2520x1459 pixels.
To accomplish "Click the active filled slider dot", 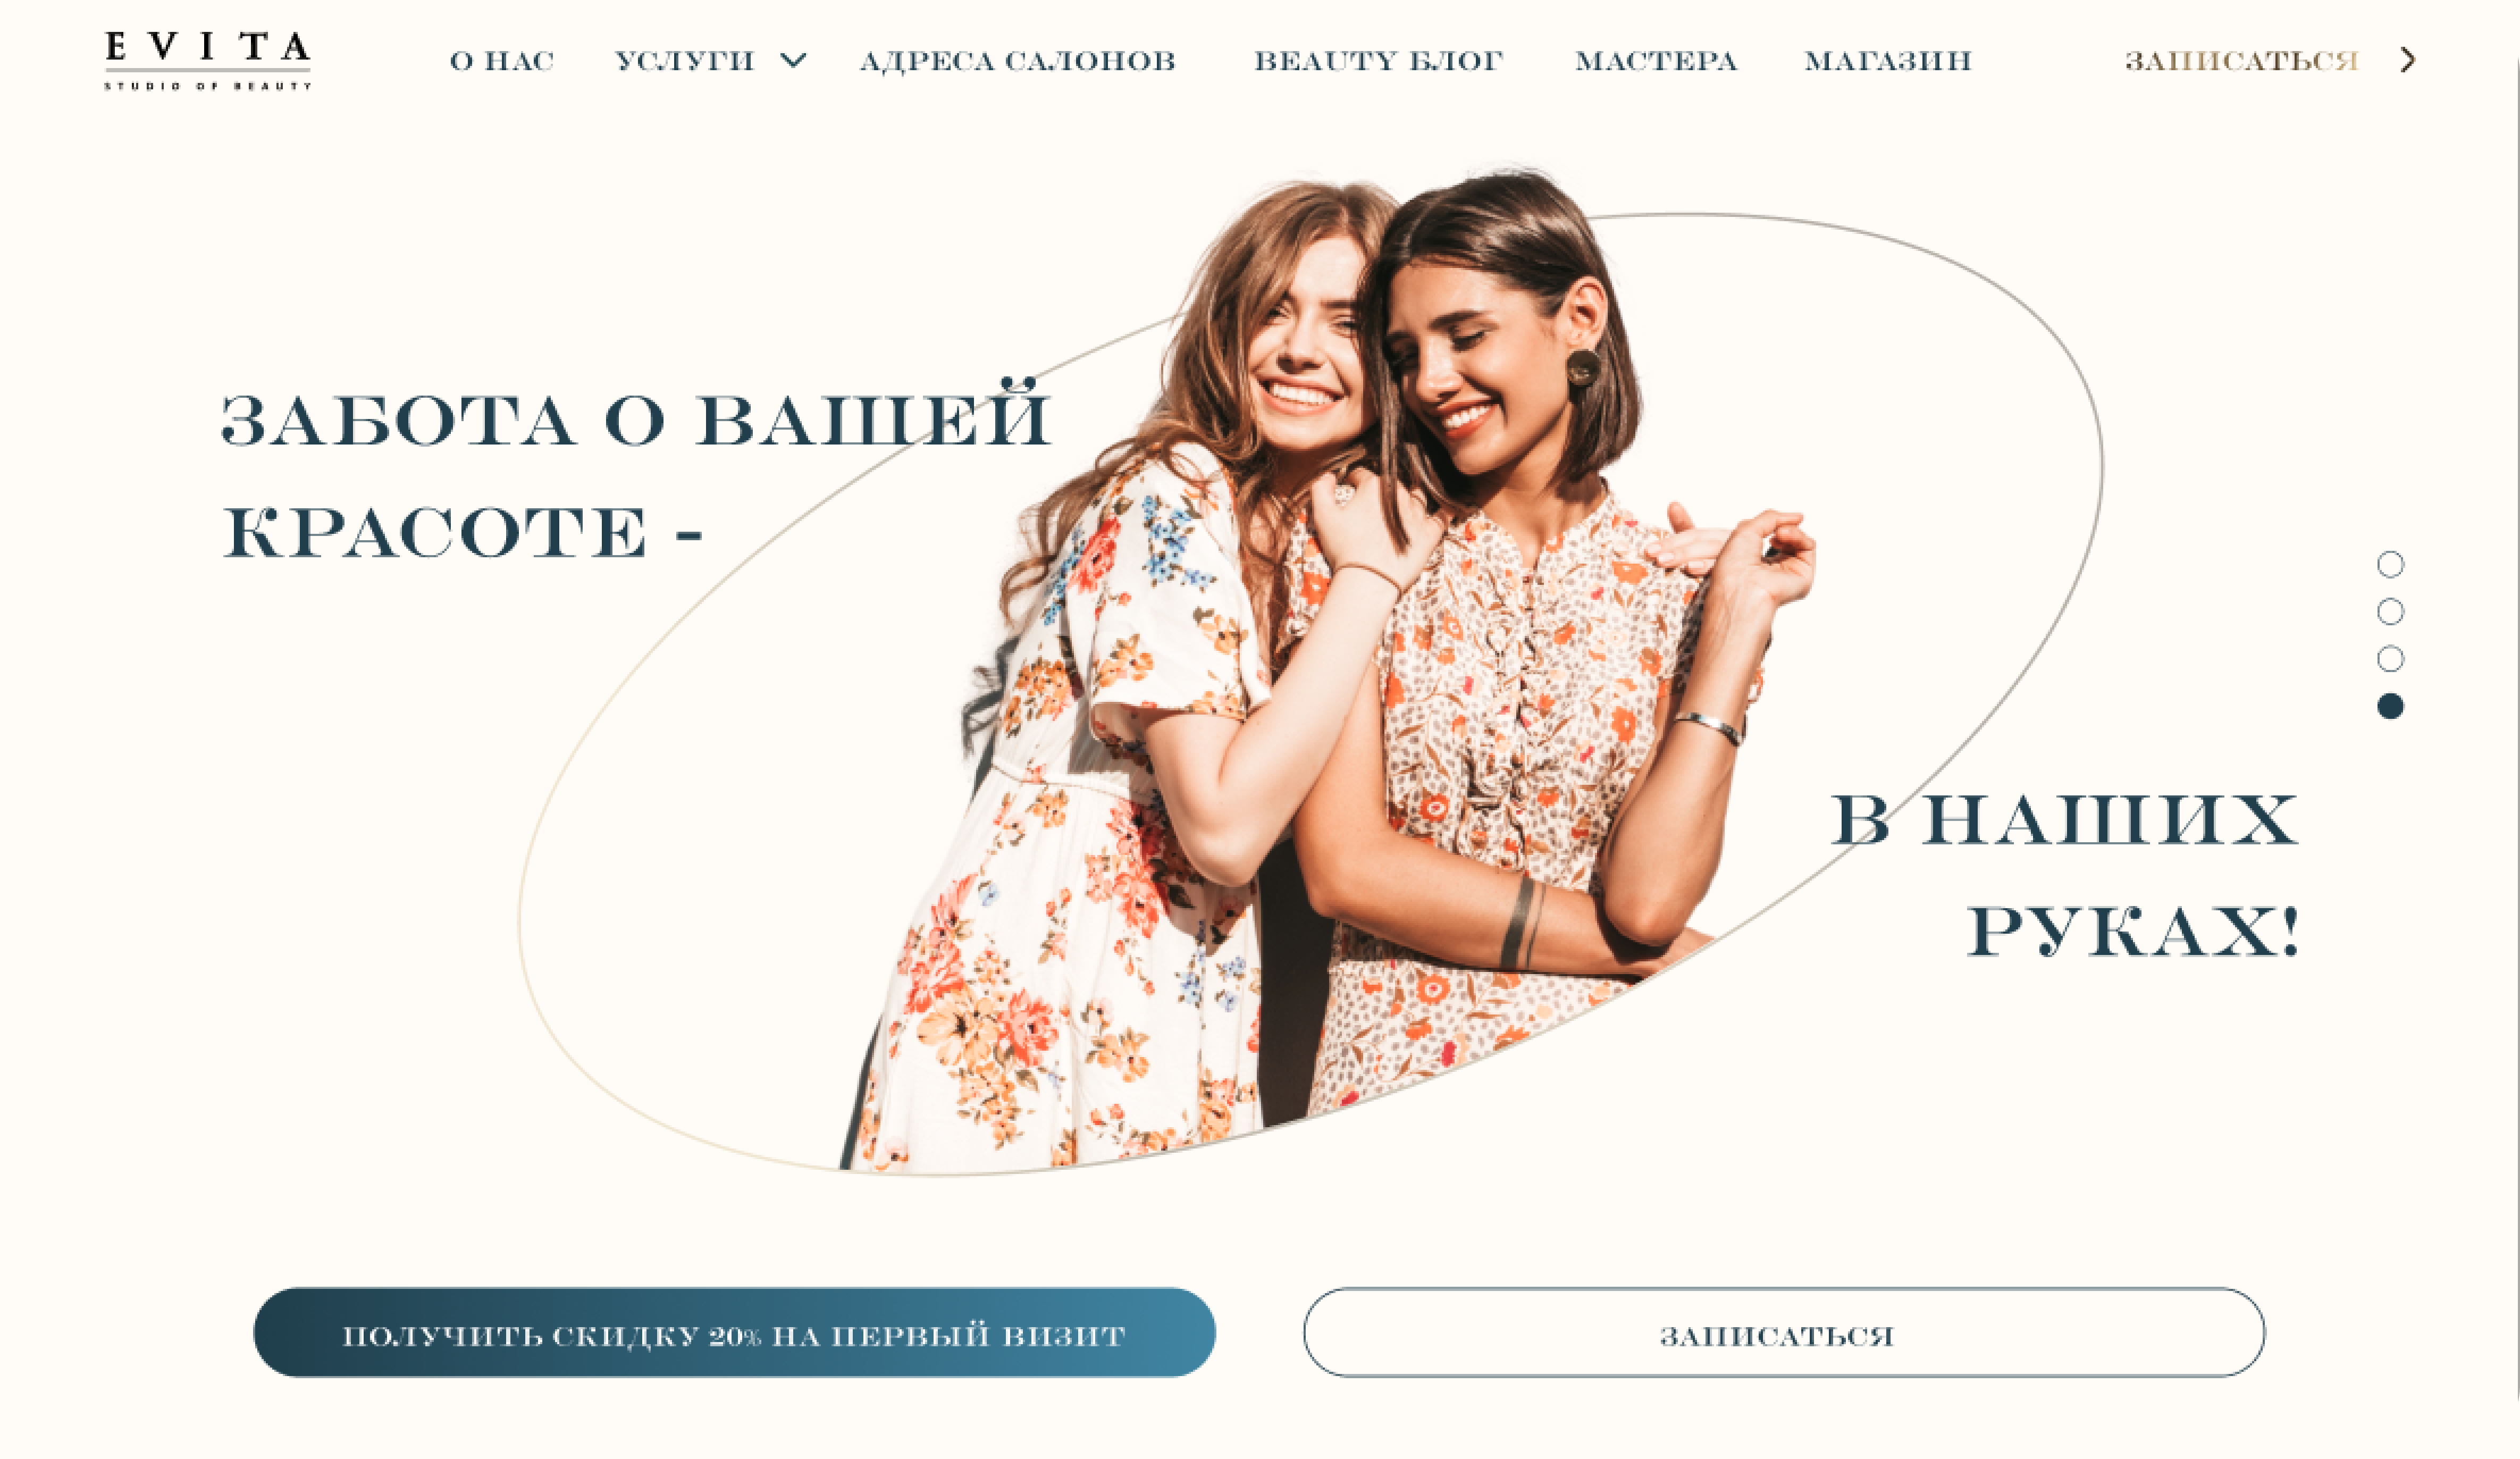I will point(2390,706).
